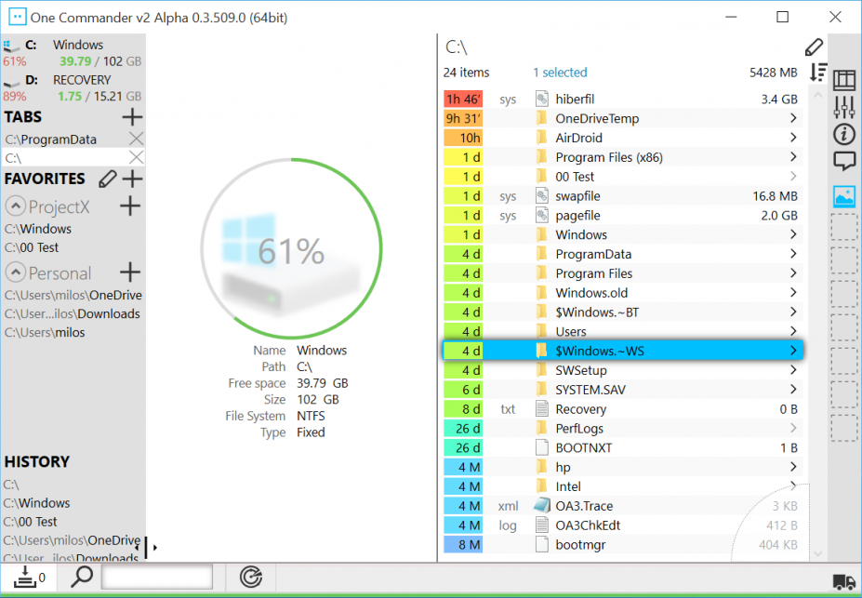Close the C:\ tab
The image size is (862, 598).
[136, 158]
